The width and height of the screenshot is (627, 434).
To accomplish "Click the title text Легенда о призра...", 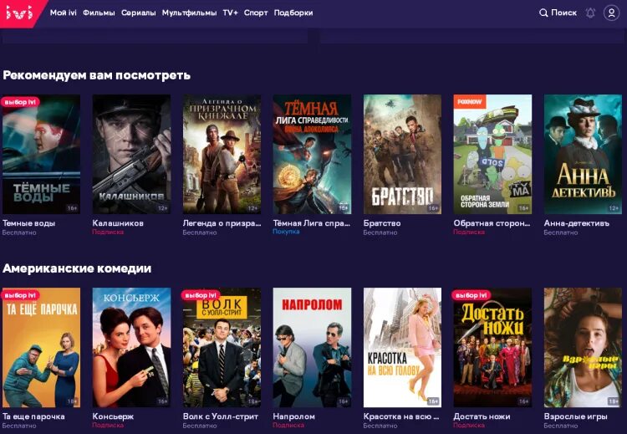I will coord(222,223).
